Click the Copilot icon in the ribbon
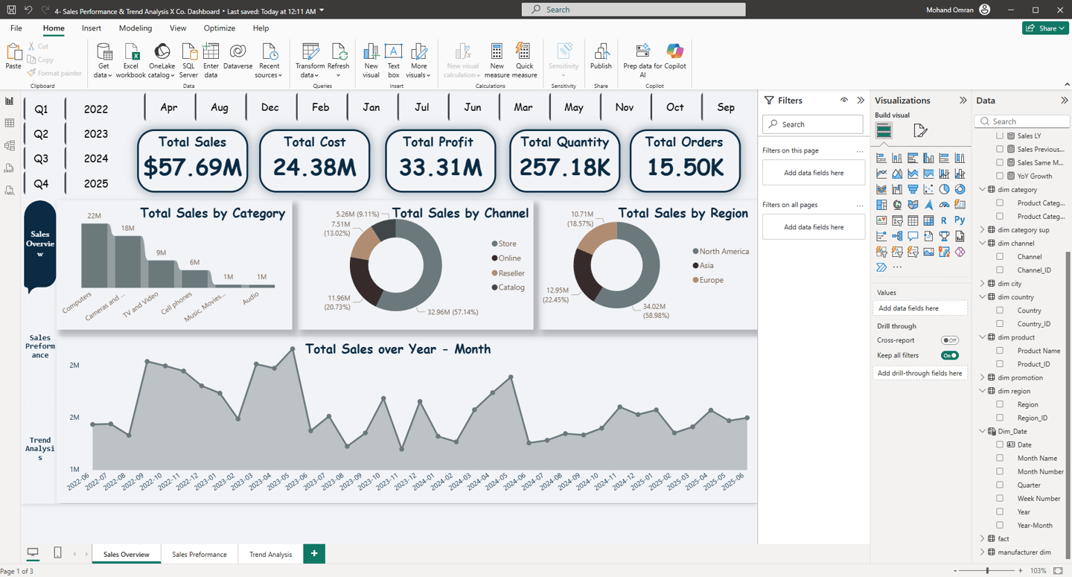 [674, 51]
